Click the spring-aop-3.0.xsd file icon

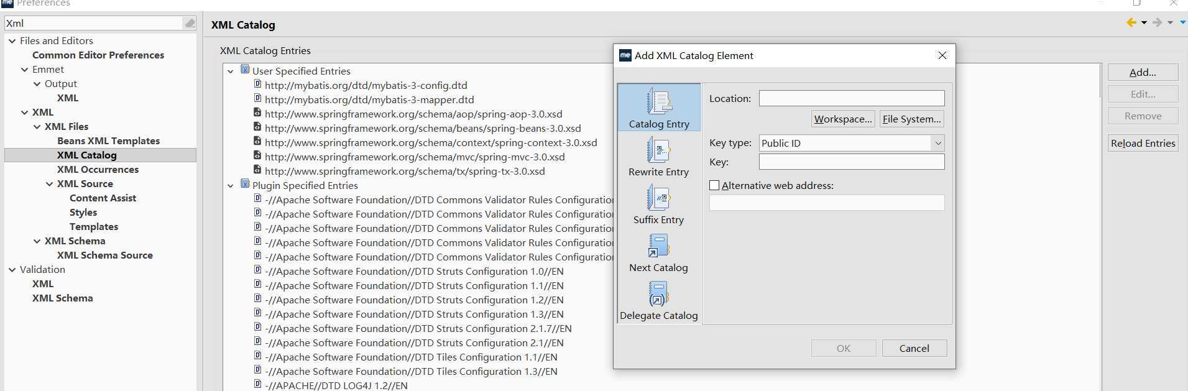pyautogui.click(x=257, y=113)
